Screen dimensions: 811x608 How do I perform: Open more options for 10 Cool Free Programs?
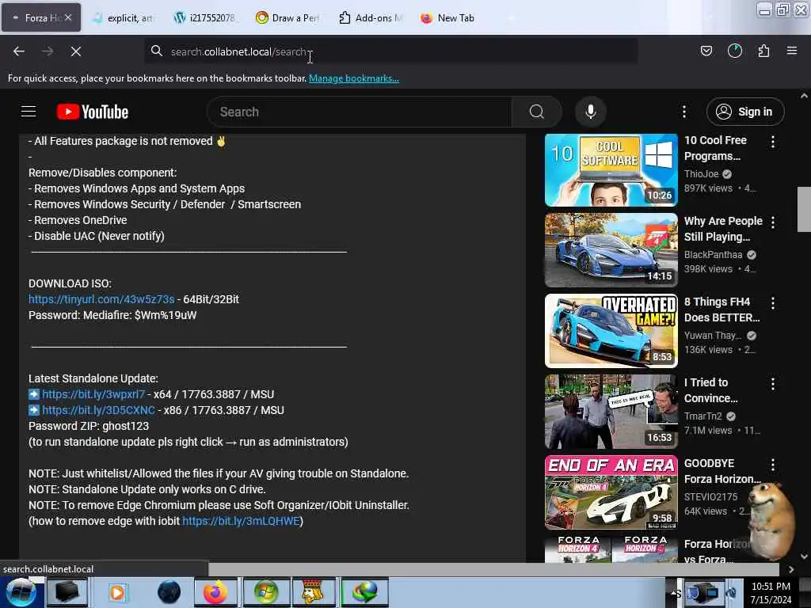pyautogui.click(x=773, y=142)
